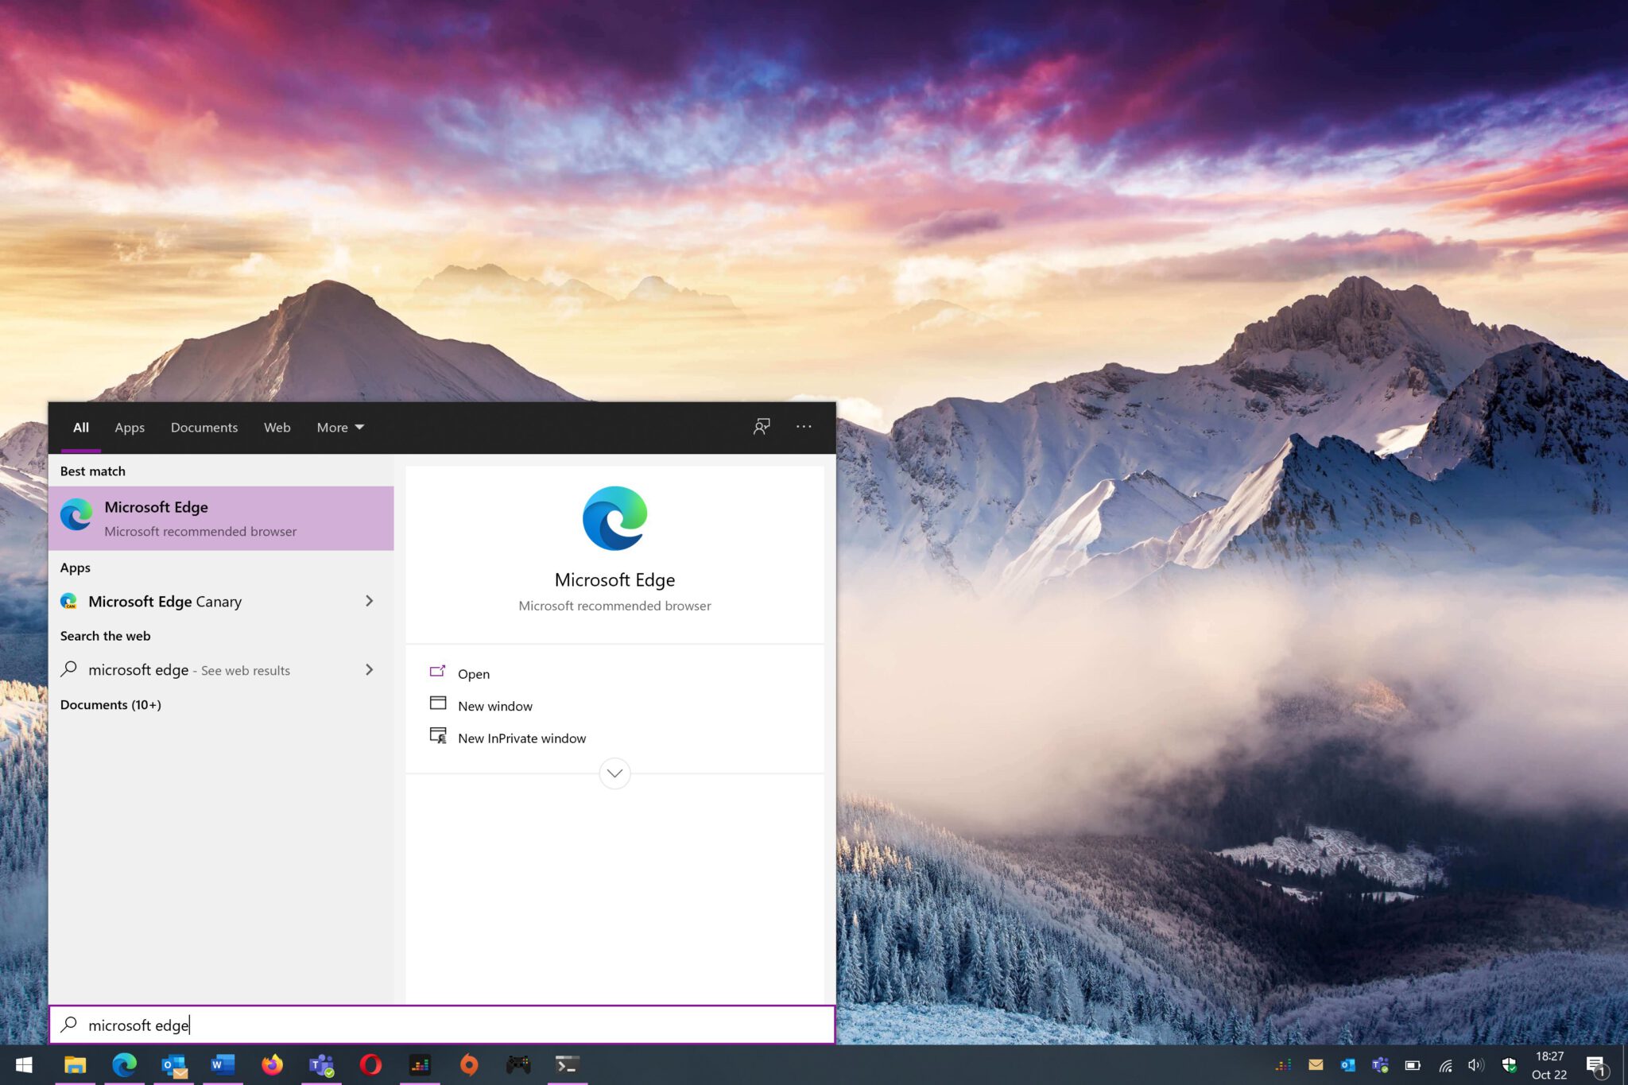
Task: Click Open to launch Microsoft Edge
Action: (x=473, y=672)
